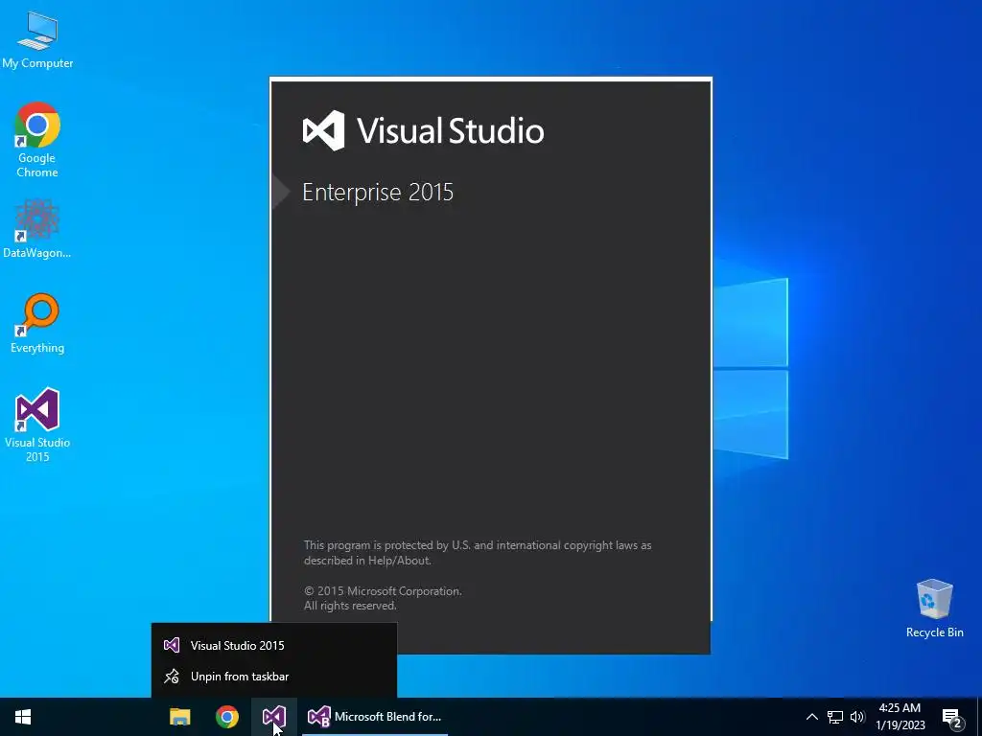Open the volume control tray icon
This screenshot has width=982, height=736.
857,717
